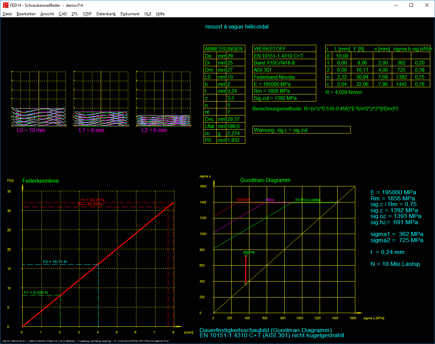Open the Ansicht menu
Image resolution: width=435 pixels, height=344 pixels.
pyautogui.click(x=47, y=14)
